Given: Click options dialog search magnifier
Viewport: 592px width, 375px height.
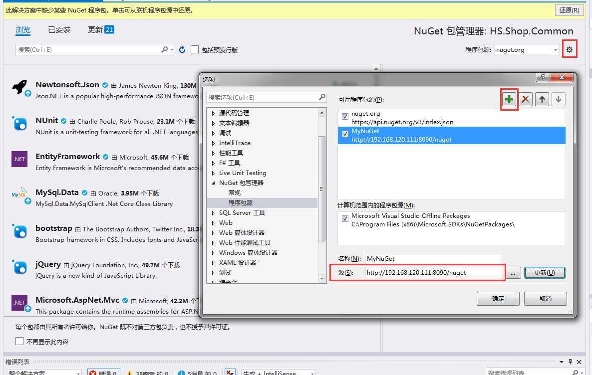Looking at the screenshot, I should (322, 97).
